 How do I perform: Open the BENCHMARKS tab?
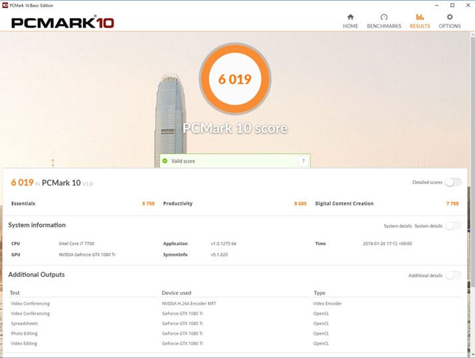click(x=384, y=21)
